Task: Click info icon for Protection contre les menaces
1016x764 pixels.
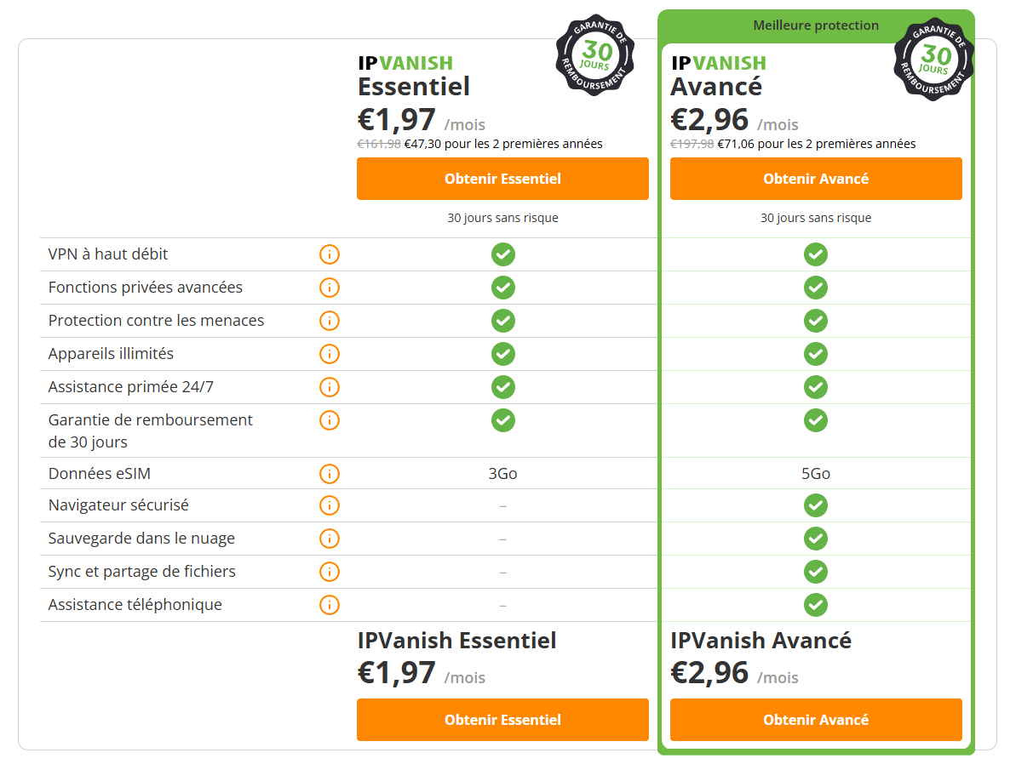Action: [x=330, y=321]
